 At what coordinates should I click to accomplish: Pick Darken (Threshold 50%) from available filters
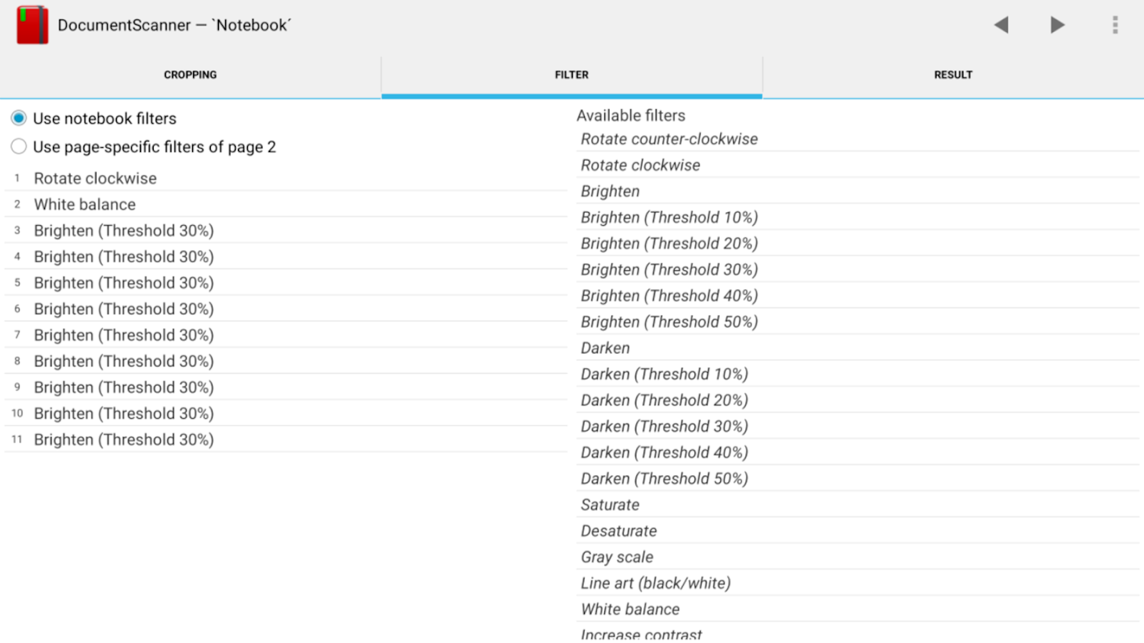point(665,479)
